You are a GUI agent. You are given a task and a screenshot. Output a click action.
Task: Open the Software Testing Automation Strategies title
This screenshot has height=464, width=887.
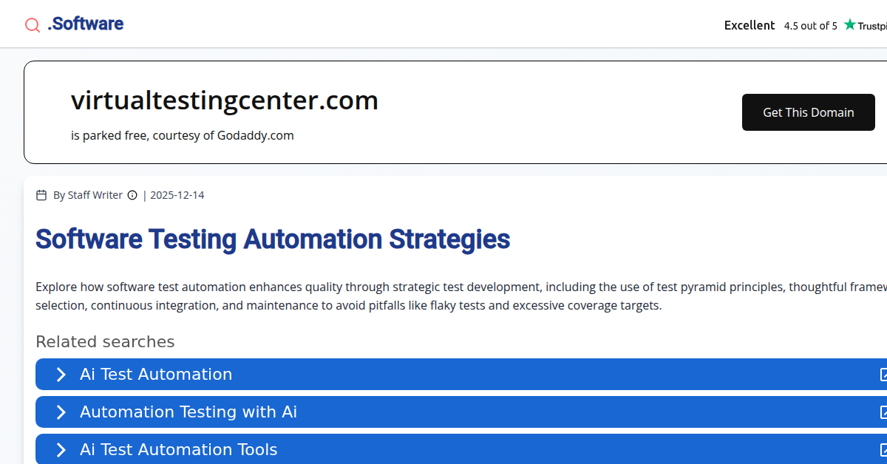[273, 239]
